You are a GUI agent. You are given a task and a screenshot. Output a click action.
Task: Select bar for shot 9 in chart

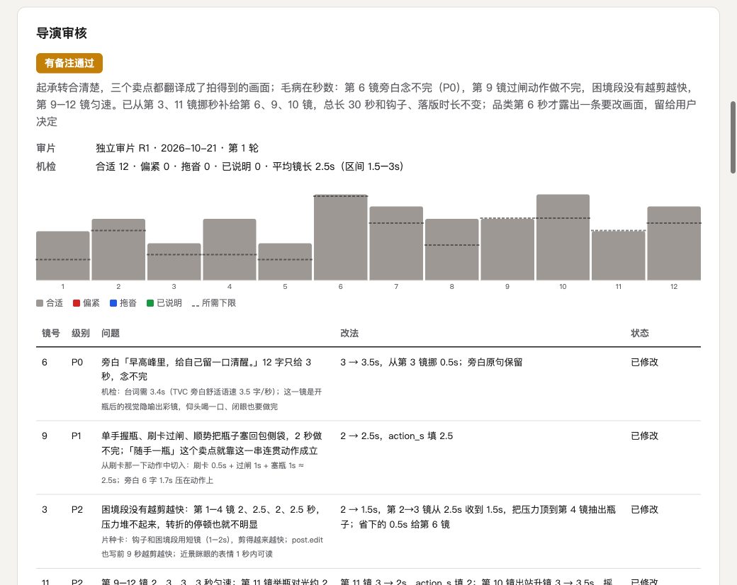point(507,249)
